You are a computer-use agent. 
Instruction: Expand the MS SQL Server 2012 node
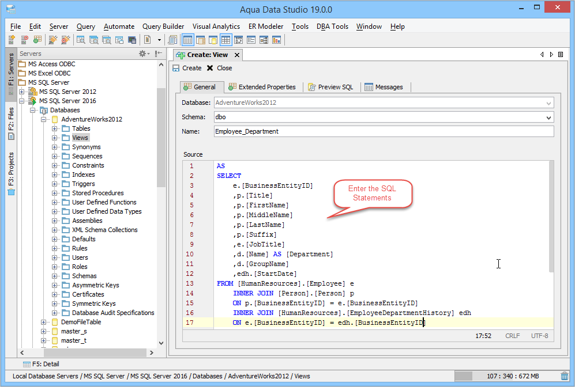(22, 92)
